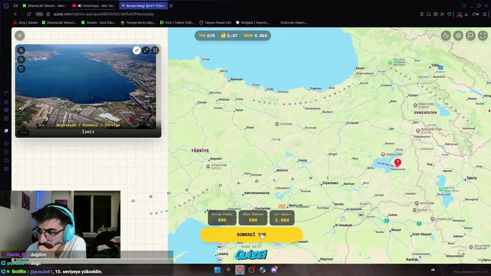Zoom out on the quiz photo
The width and height of the screenshot is (491, 276).
pos(21,59)
